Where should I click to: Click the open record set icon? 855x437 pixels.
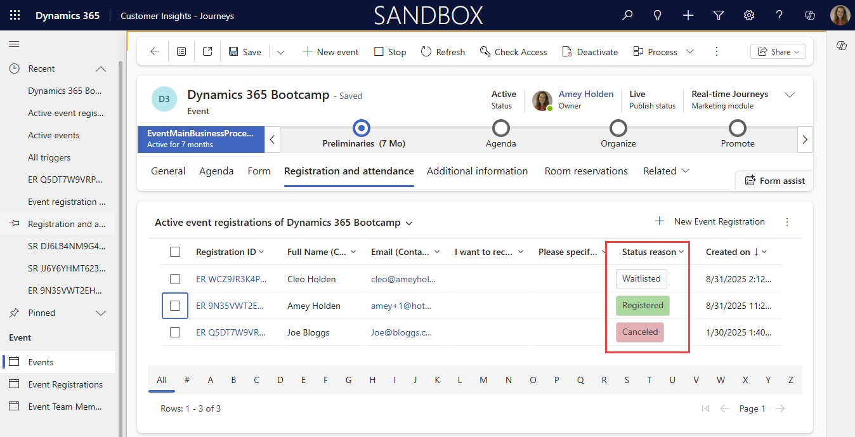[181, 52]
